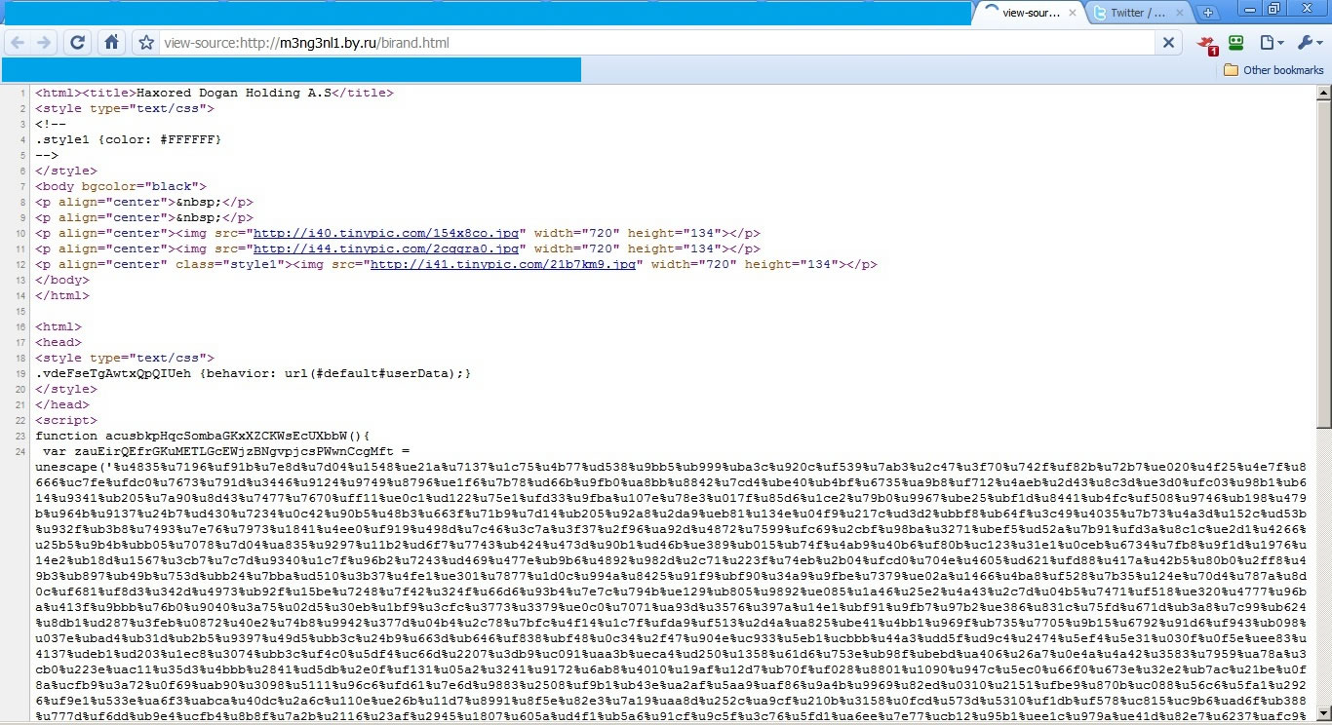Bookmark this page with the star

coord(146,42)
